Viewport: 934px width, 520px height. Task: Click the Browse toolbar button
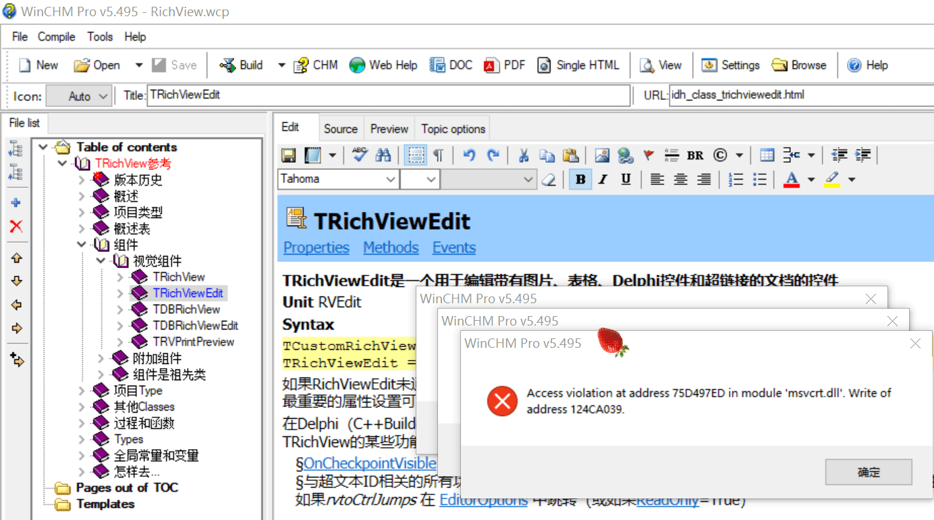click(x=799, y=65)
